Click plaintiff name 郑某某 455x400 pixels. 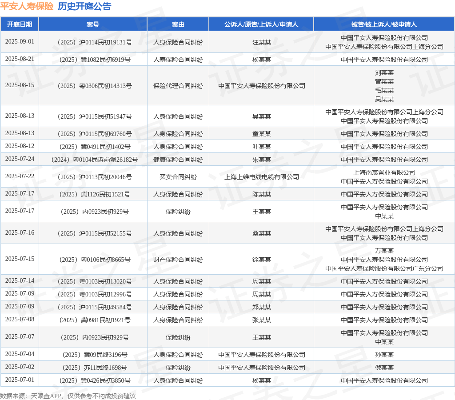(x=261, y=307)
